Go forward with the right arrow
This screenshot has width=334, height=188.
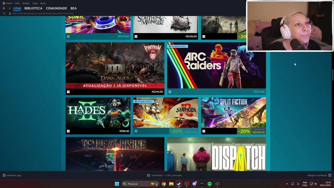coord(9,8)
